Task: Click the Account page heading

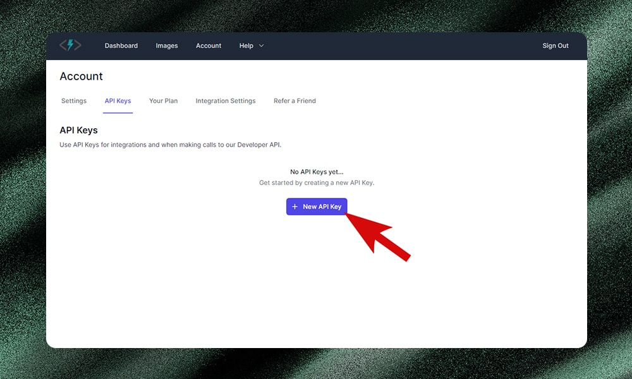Action: (81, 76)
